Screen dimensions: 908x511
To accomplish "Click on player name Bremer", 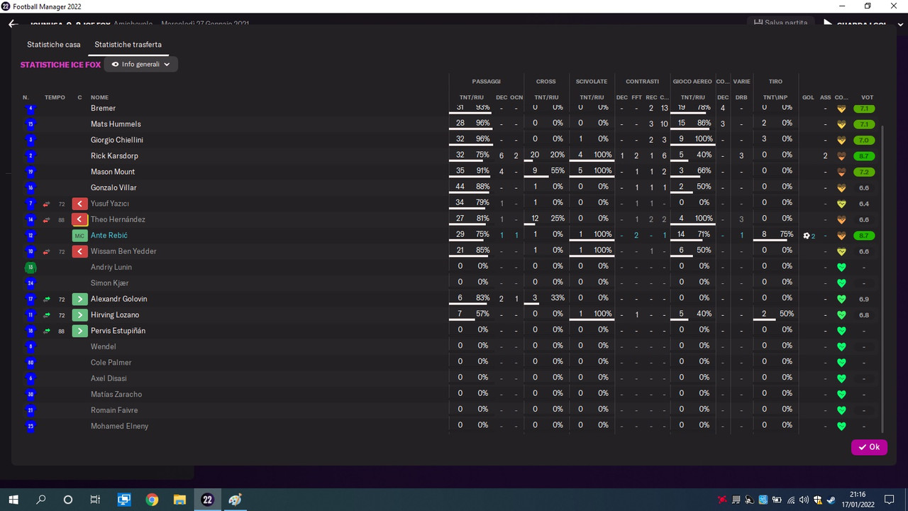I will click(x=103, y=109).
